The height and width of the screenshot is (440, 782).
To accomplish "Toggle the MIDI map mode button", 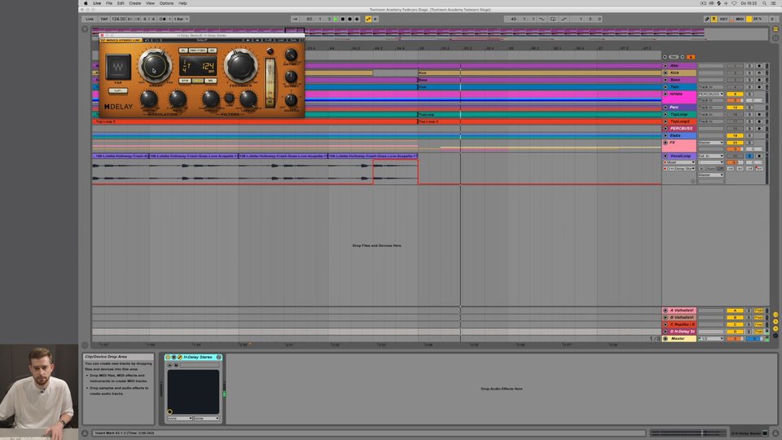I will point(740,19).
